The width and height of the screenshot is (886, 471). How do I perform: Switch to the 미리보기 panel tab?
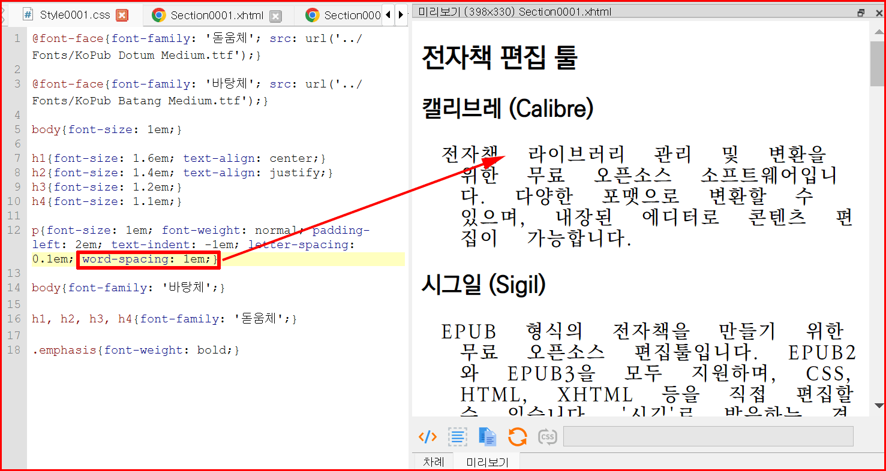[486, 462]
